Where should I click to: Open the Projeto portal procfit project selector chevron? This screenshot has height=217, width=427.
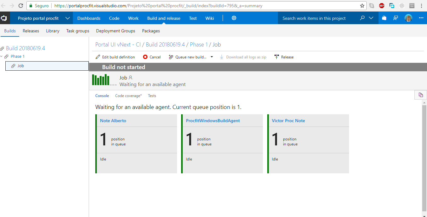pyautogui.click(x=67, y=18)
